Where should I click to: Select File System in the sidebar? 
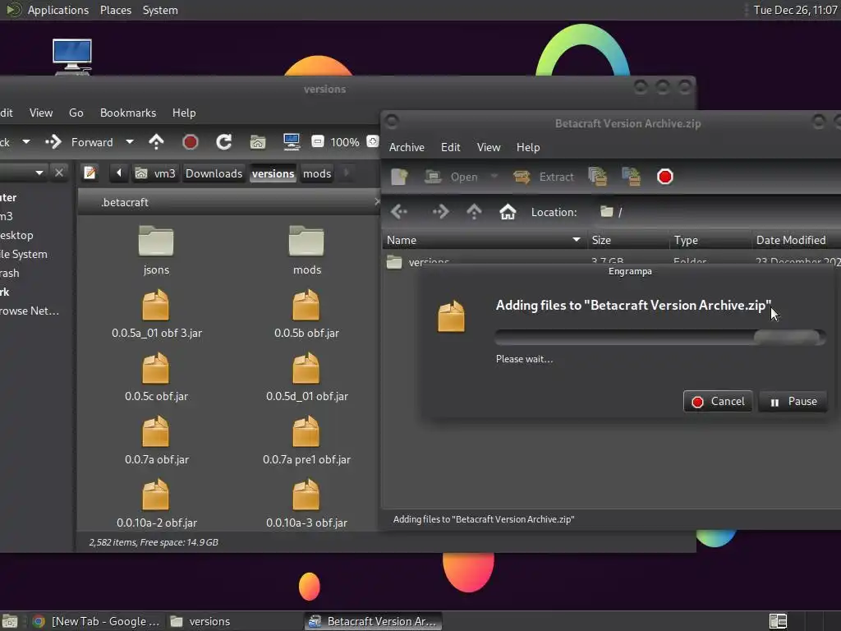point(24,255)
